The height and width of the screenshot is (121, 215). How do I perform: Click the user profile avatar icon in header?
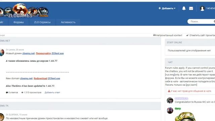(x=202, y=8)
